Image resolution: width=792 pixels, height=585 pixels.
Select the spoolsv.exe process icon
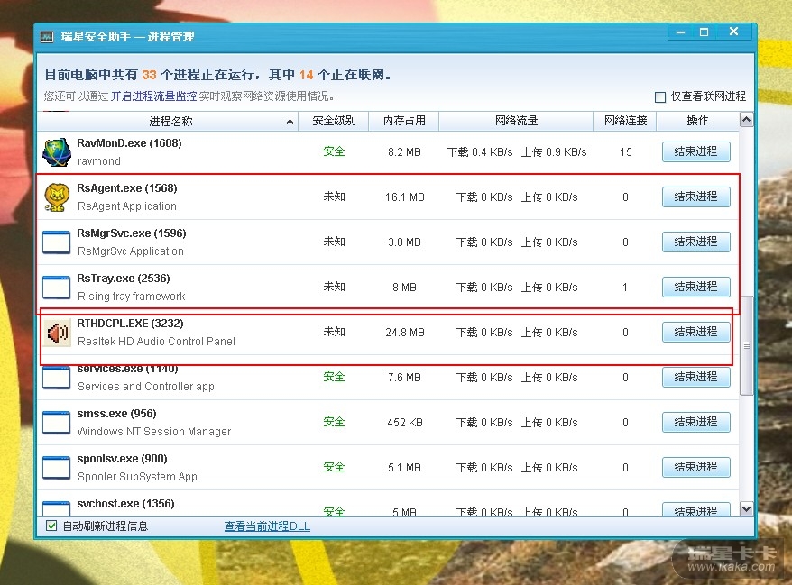pyautogui.click(x=56, y=468)
